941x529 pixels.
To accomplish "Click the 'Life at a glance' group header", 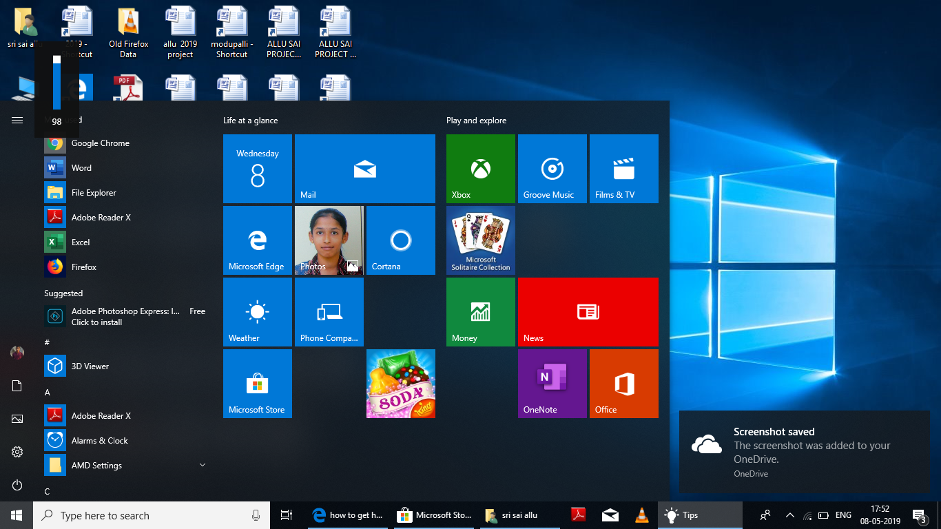I will [x=250, y=121].
